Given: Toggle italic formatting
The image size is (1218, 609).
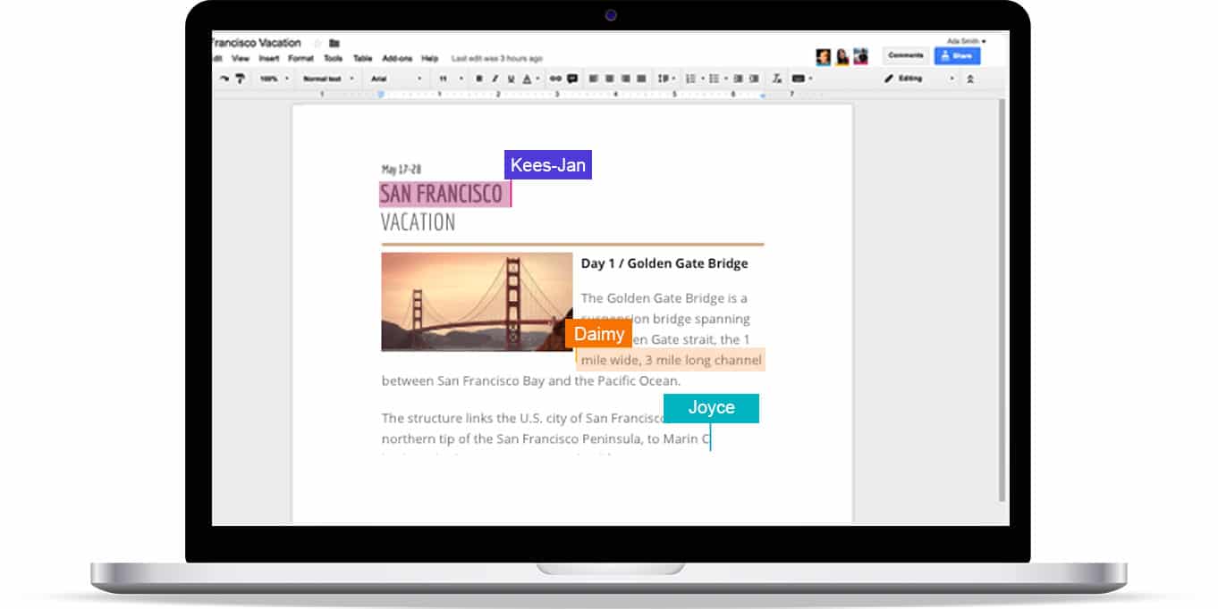Looking at the screenshot, I should tap(495, 79).
